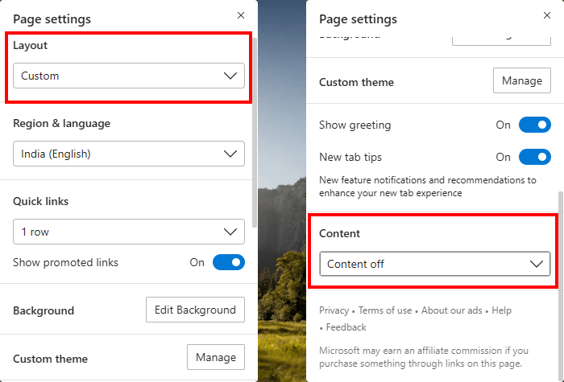Disable the Show greeting toggle
Screen dimensions: 564x382
[x=534, y=125]
